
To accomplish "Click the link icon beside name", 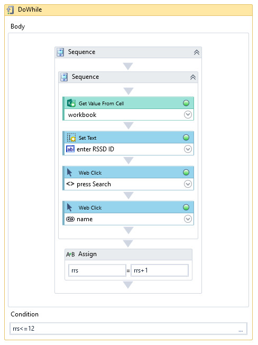I will pos(70,219).
